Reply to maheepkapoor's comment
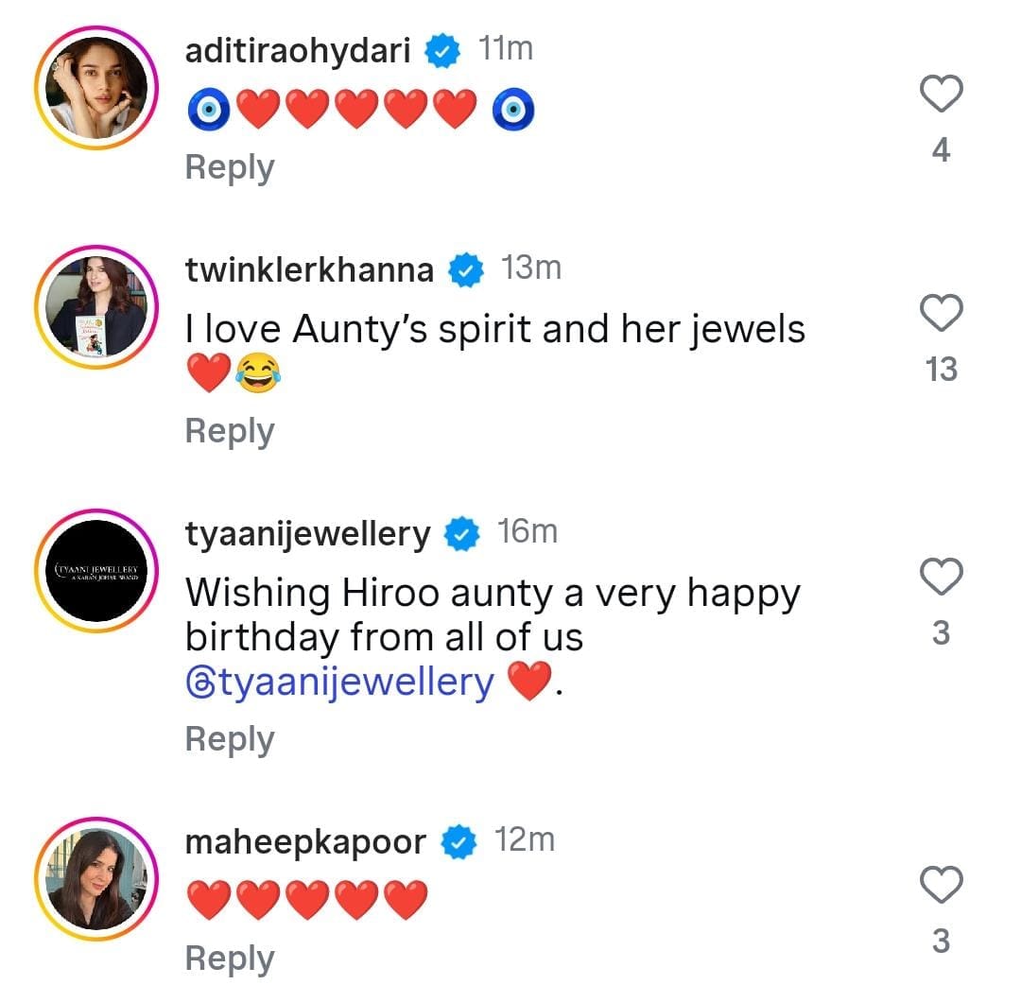Viewport: 1021px width, 985px height. pos(230,959)
